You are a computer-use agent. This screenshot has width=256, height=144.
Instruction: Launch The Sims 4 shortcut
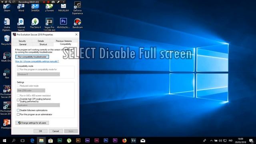click(x=35, y=23)
